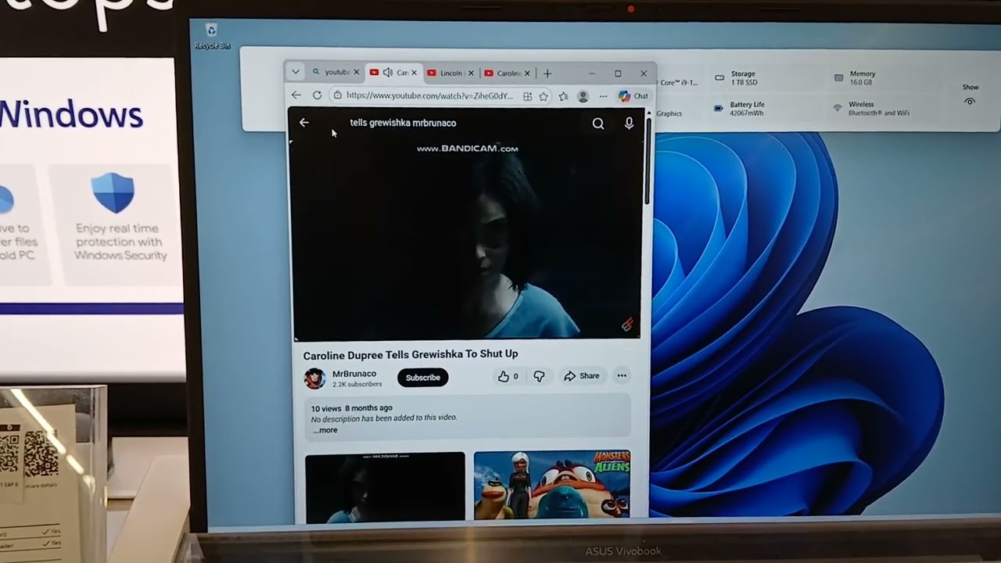Close the youtube search tab
The image size is (1001, 563).
point(357,73)
